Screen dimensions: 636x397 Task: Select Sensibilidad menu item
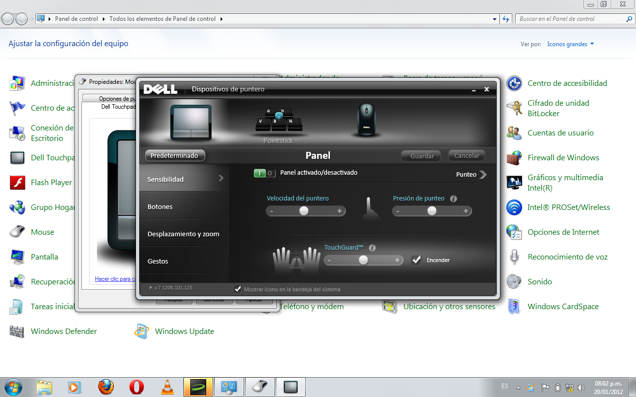point(183,179)
